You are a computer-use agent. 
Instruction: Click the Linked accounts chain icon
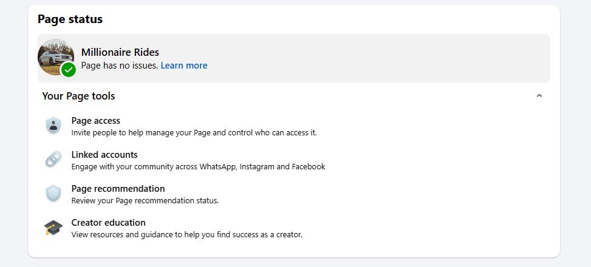(53, 160)
